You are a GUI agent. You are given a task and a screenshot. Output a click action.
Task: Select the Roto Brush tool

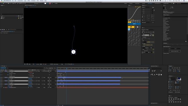click(23, 4)
